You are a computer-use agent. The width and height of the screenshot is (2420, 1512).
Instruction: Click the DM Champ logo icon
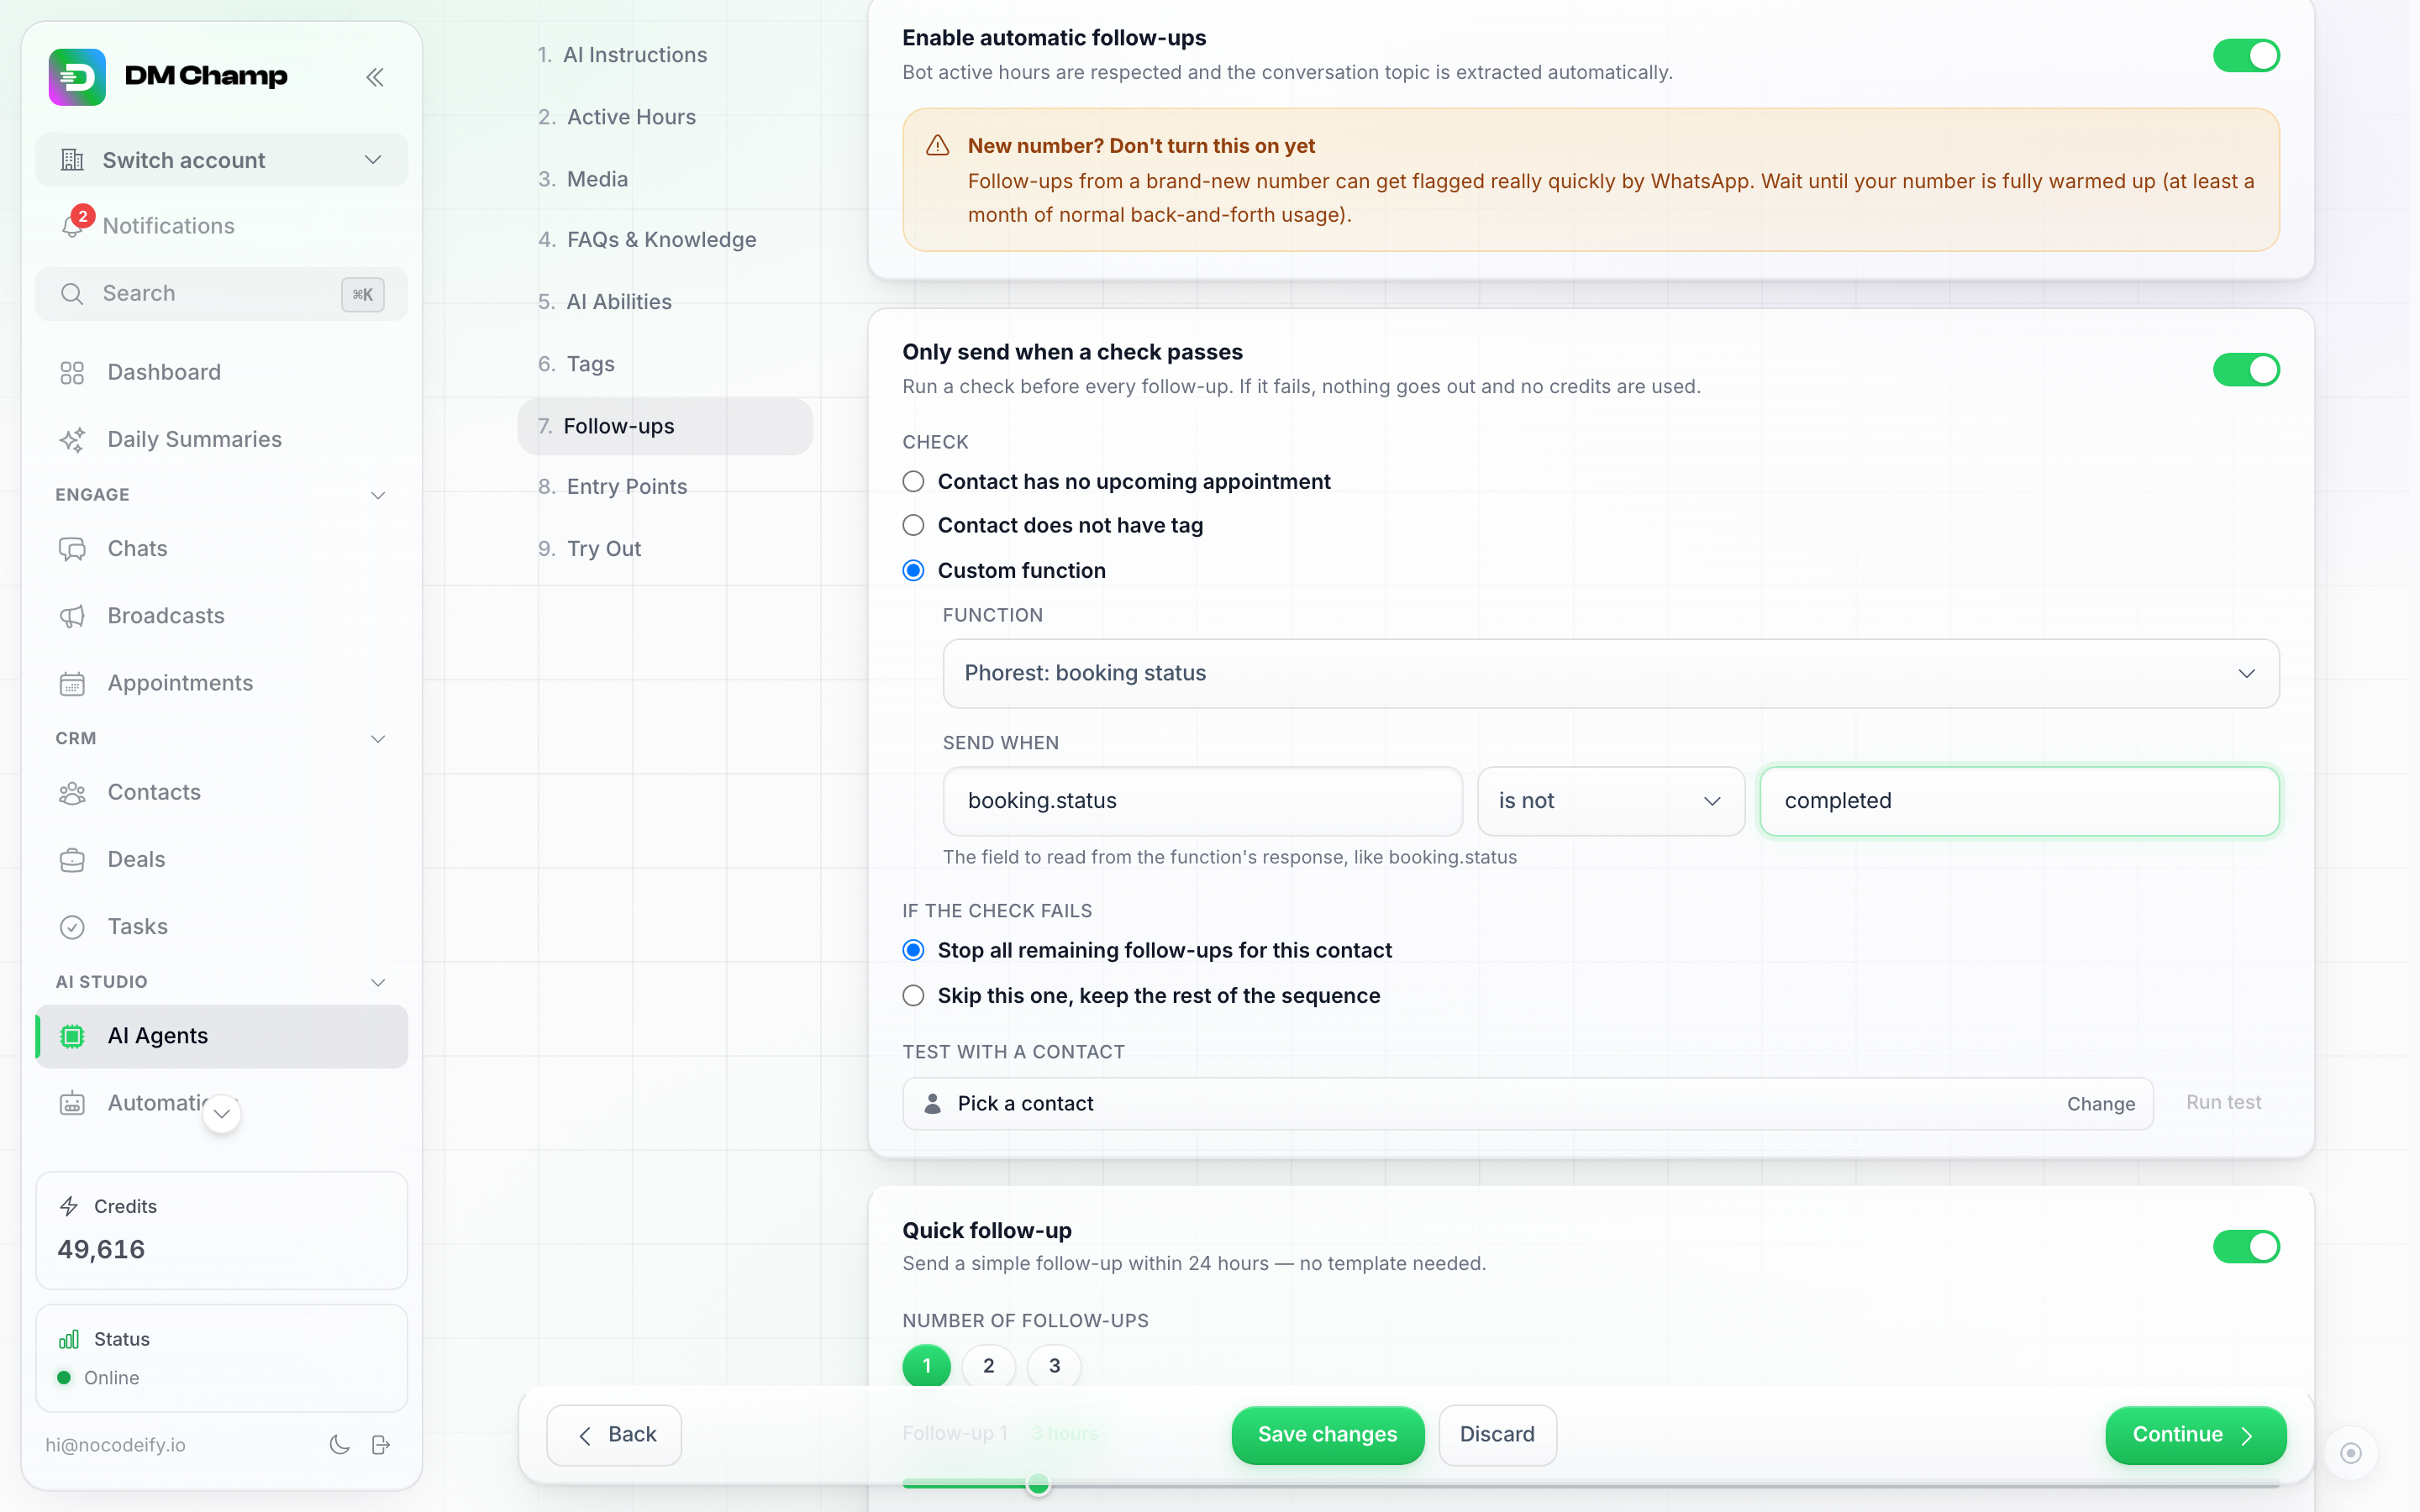[x=77, y=76]
